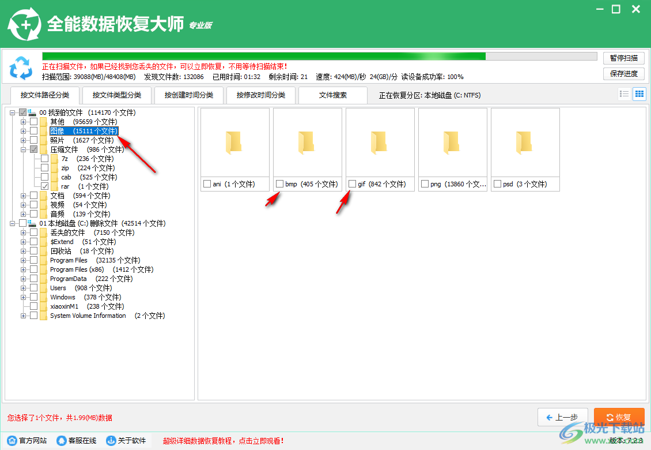Check the bmp files checkbox
This screenshot has width=651, height=450.
pyautogui.click(x=280, y=184)
